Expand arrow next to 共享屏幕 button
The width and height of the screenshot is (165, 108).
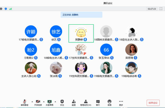[55, 102]
